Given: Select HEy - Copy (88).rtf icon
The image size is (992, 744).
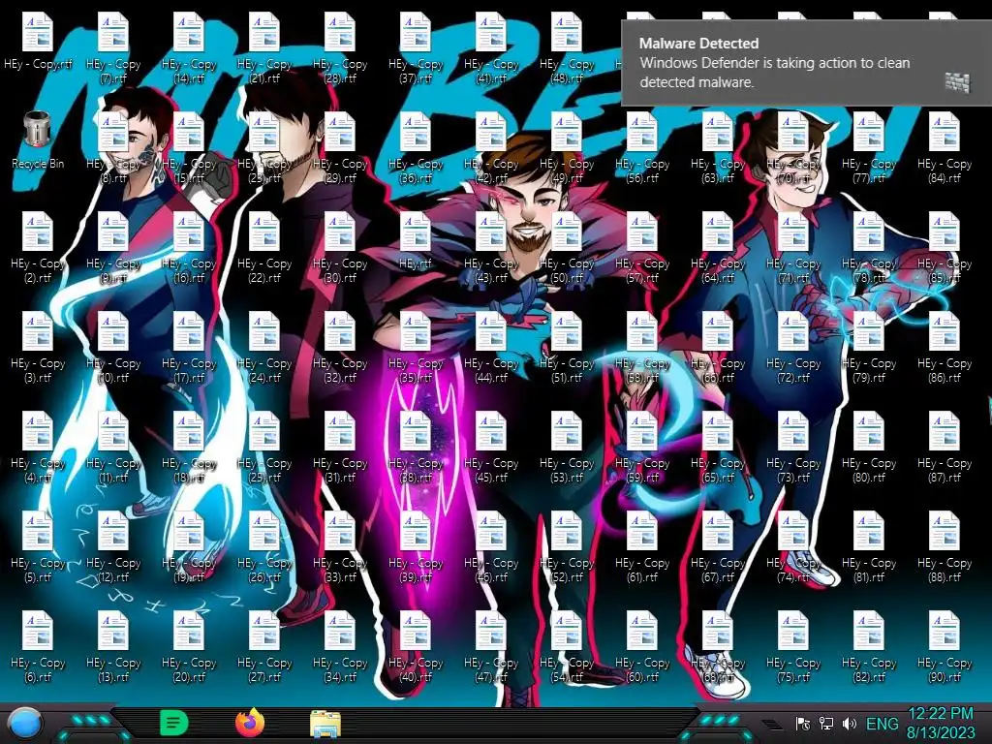Looking at the screenshot, I should [944, 530].
